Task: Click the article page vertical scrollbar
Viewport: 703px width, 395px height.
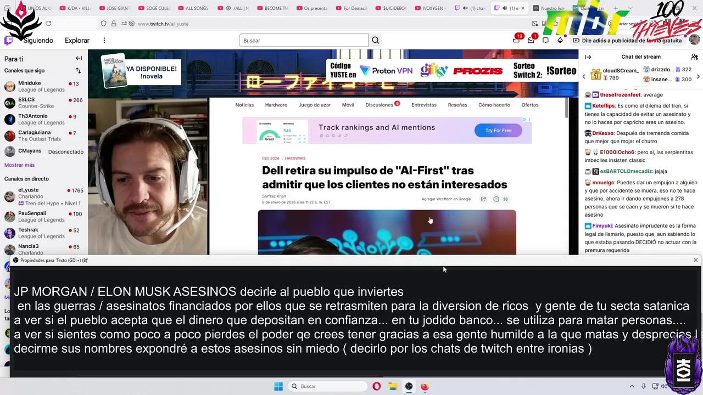Action: point(566,108)
